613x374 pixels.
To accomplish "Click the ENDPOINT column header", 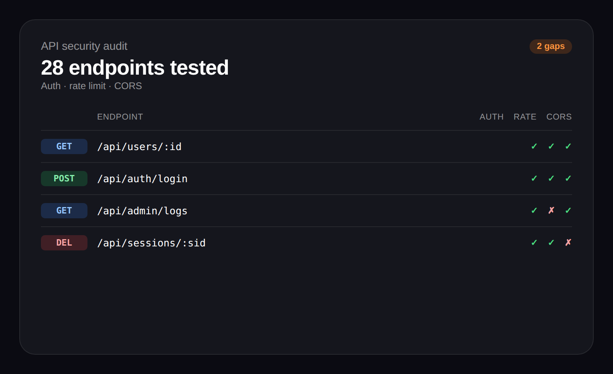I will point(120,117).
